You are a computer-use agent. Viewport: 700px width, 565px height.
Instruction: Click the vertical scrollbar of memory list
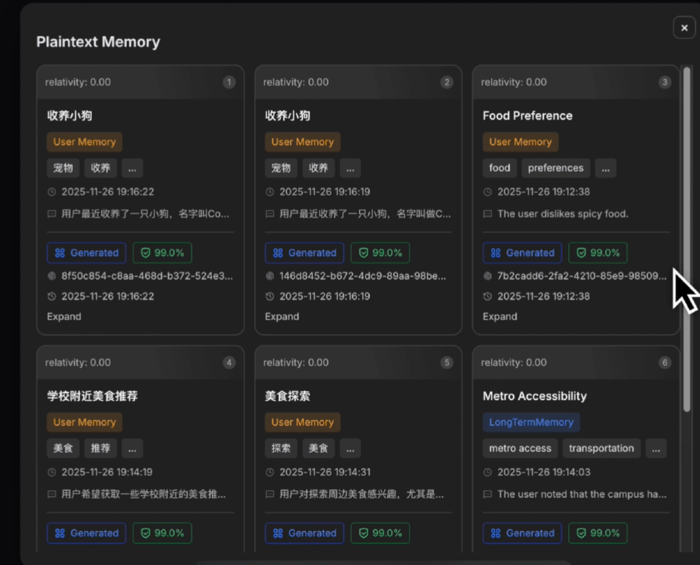coord(686,239)
